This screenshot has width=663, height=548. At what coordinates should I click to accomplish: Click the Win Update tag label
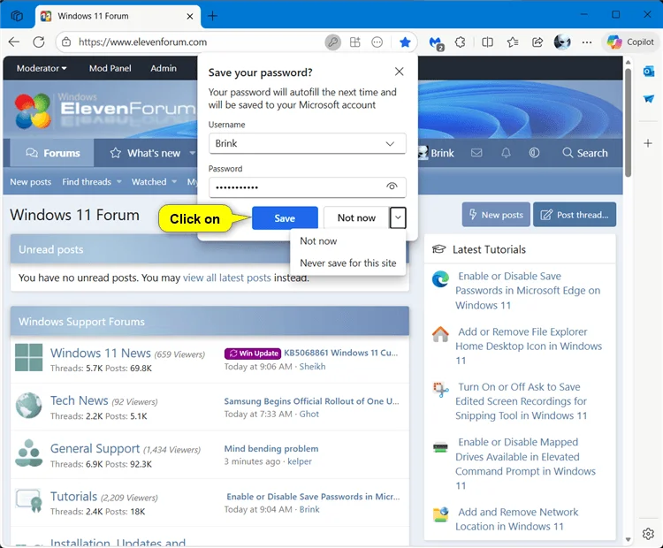(253, 353)
